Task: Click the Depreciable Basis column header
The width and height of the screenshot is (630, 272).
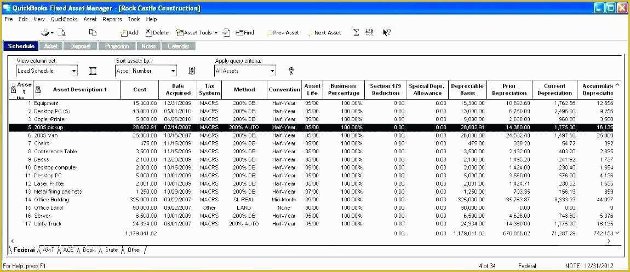Action: 468,90
